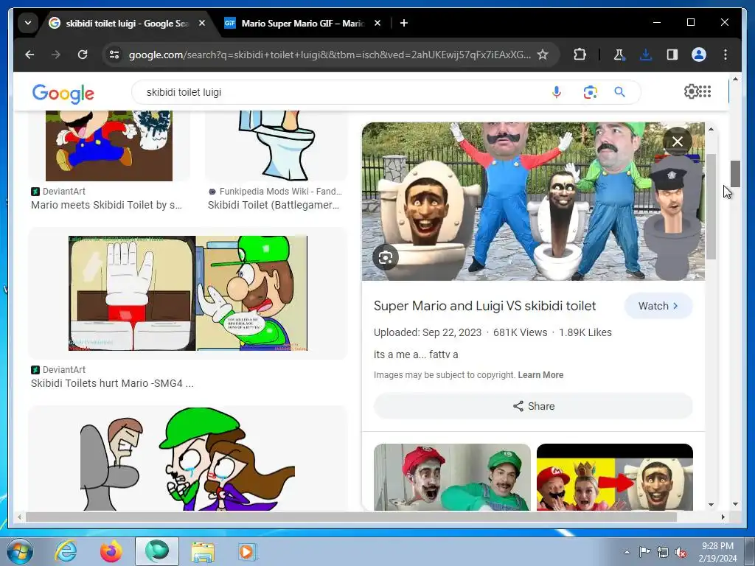The height and width of the screenshot is (566, 755).
Task: Click the address bar URL
Action: 330,55
